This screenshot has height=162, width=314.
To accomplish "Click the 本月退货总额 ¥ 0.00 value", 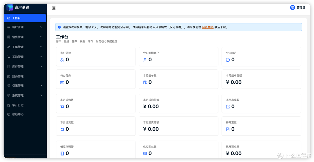I will [151, 129].
